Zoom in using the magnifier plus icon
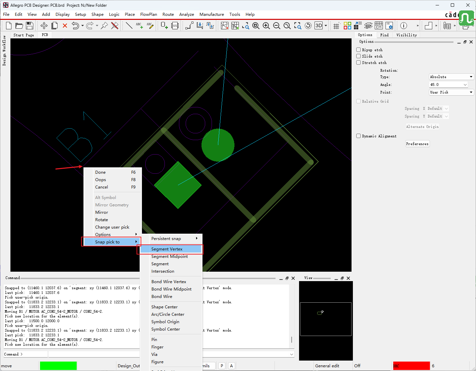Screen dimensions: 476x371 266,26
